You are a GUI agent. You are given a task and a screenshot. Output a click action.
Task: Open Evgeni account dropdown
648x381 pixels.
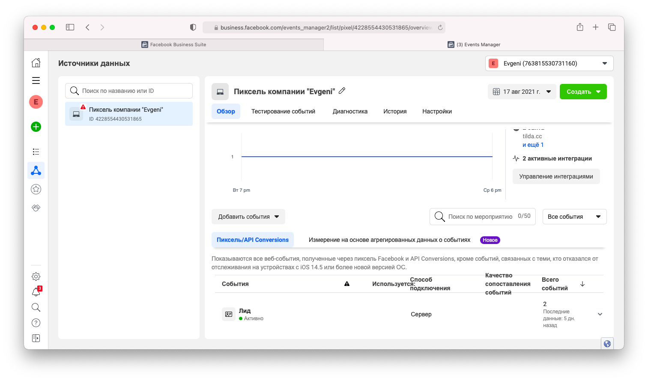[549, 63]
